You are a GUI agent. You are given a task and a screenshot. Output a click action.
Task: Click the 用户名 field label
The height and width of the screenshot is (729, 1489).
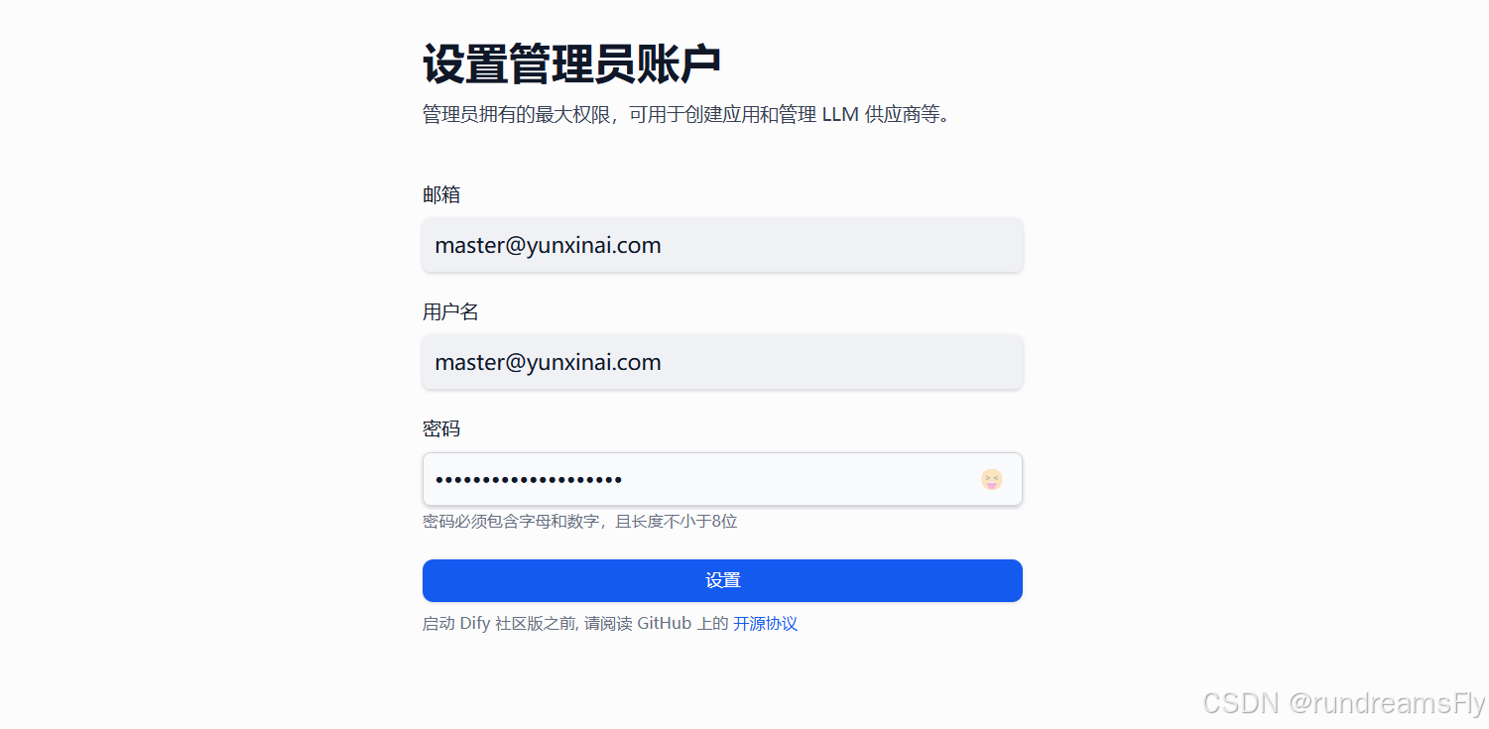(450, 311)
